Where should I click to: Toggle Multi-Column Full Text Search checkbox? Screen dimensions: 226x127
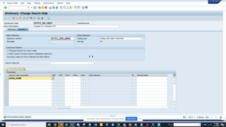7,54
